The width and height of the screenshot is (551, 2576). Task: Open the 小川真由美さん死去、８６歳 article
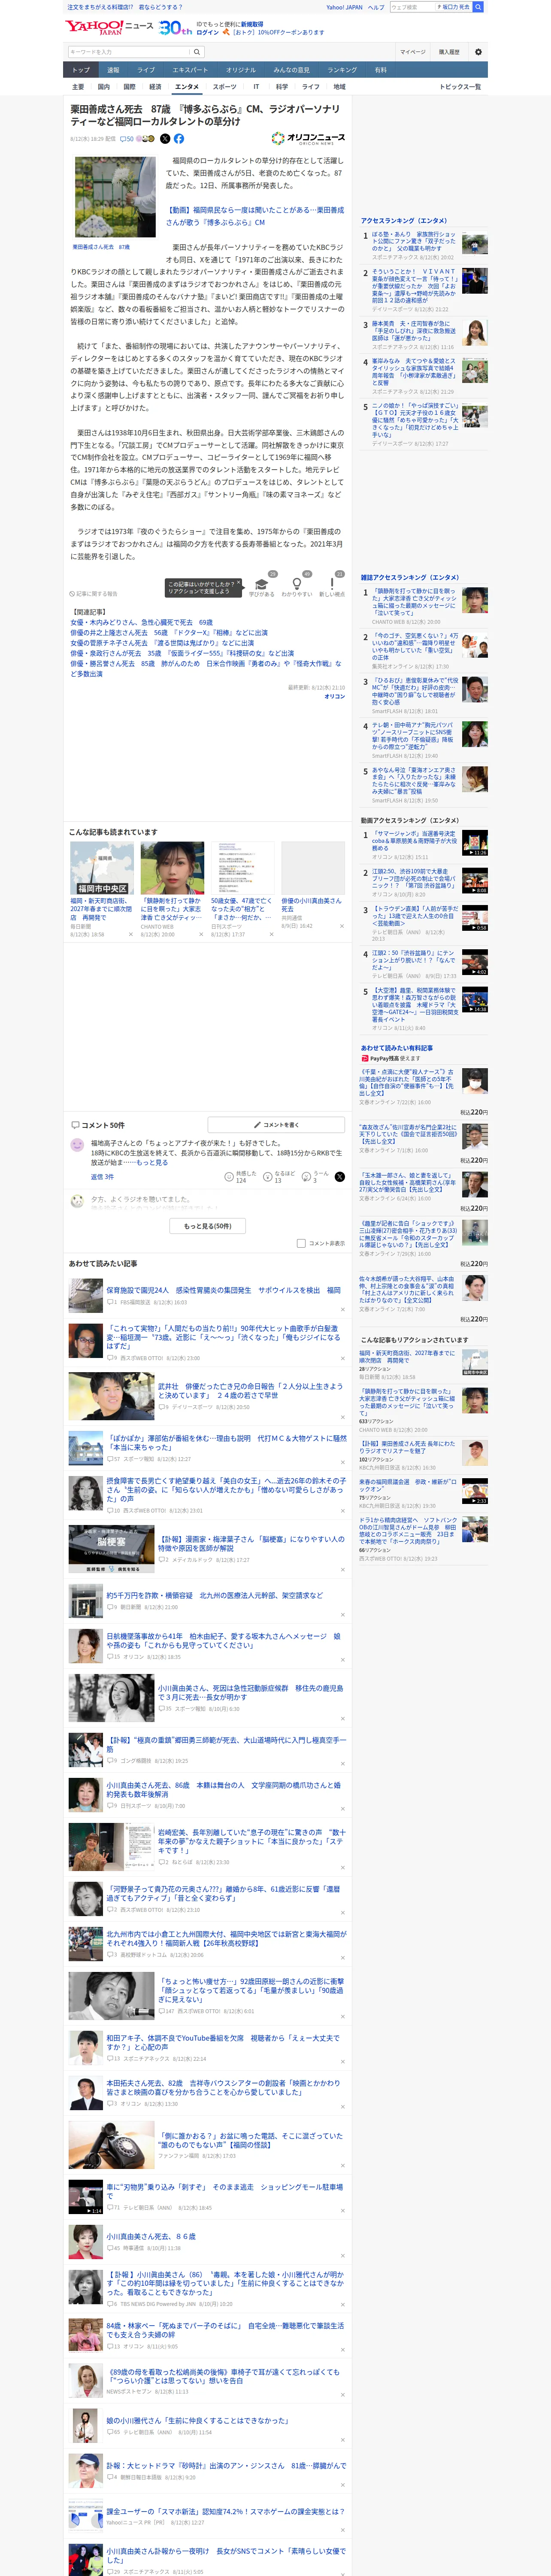[151, 2236]
